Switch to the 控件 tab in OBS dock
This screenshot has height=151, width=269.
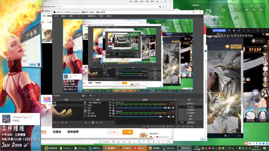click(x=182, y=122)
